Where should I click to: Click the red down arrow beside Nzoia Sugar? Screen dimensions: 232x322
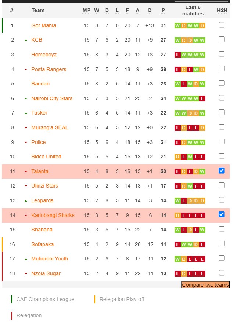pos(26,274)
